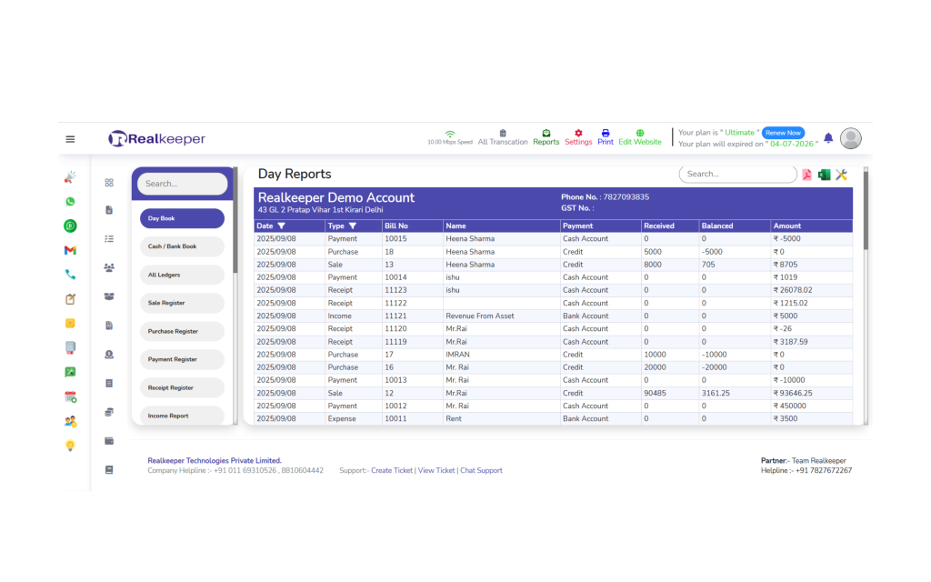Click Print in top bar
This screenshot has width=931, height=582.
click(606, 138)
